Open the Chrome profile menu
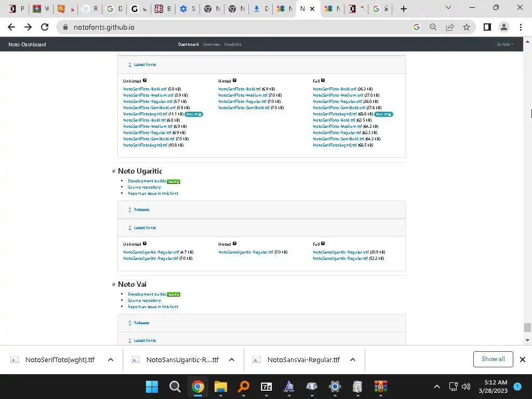The image size is (532, 399). coord(504,27)
